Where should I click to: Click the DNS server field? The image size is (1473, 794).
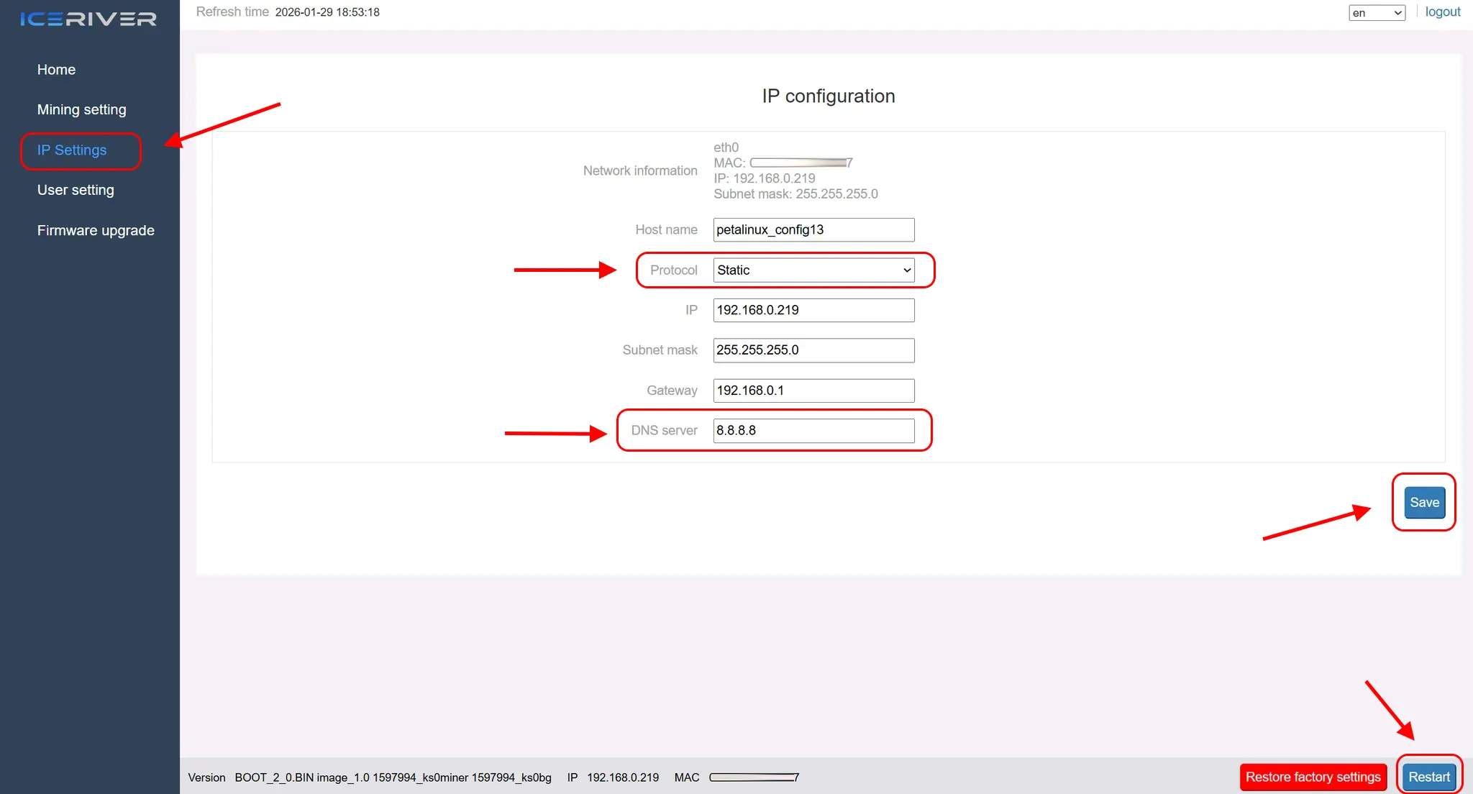tap(813, 430)
